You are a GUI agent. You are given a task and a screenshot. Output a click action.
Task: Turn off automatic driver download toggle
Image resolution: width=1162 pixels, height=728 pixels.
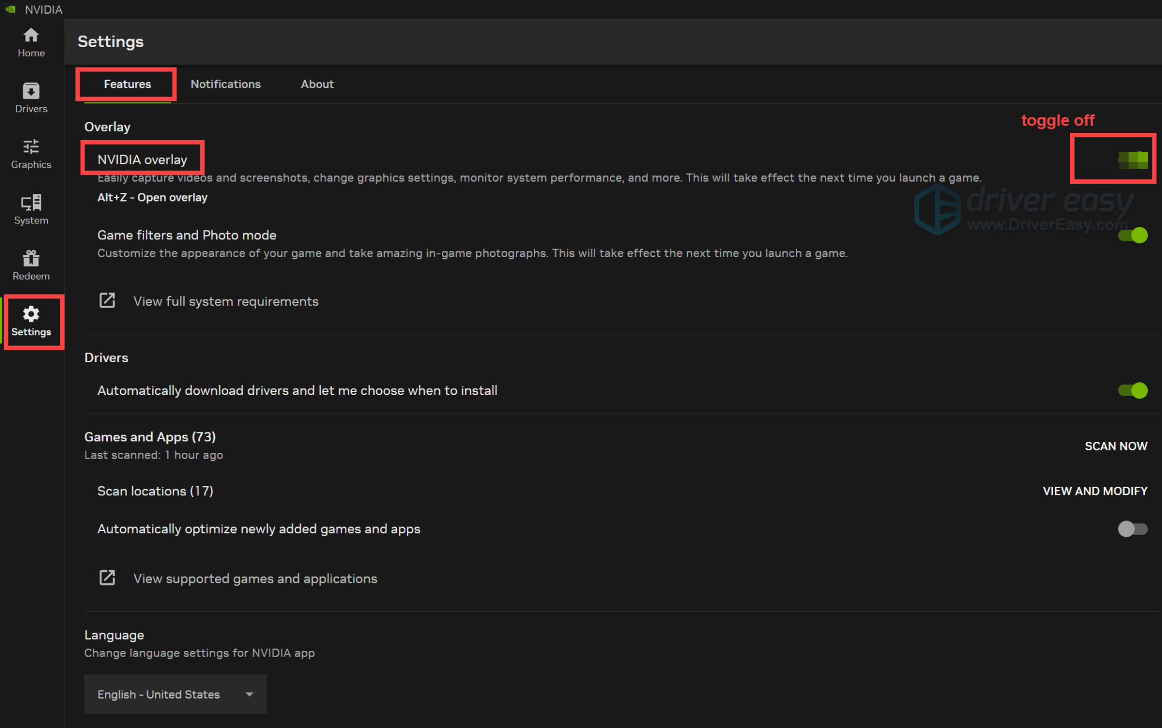1132,390
